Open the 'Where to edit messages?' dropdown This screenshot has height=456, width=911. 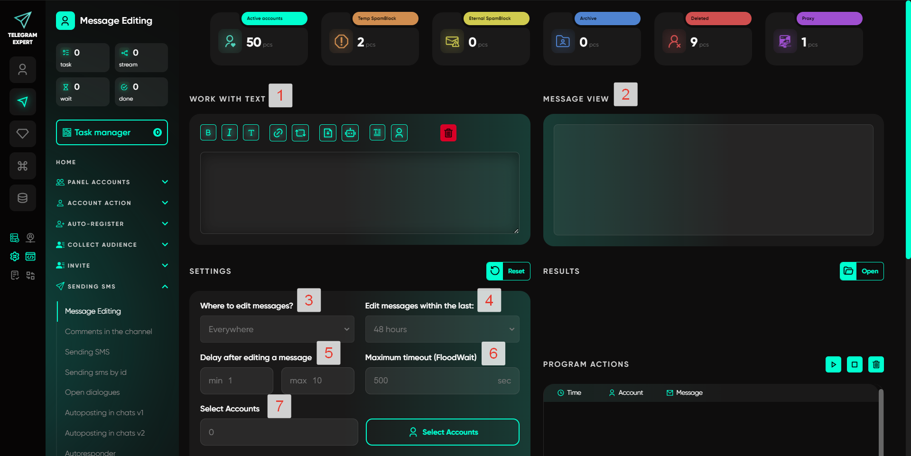[x=277, y=329]
